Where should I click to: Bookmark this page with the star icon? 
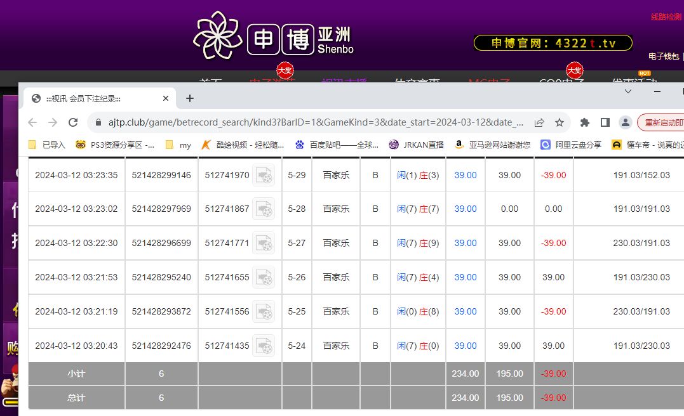559,122
